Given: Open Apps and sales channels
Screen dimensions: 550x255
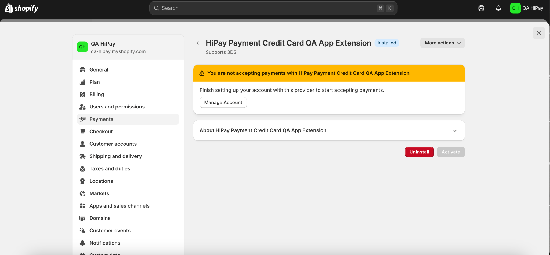Looking at the screenshot, I should (x=128, y=206).
